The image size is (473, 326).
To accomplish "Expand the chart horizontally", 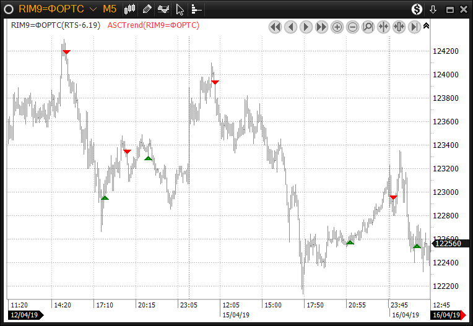I will 399,27.
